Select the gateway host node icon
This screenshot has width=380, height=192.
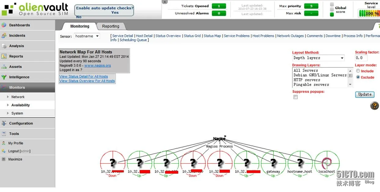click(273, 163)
